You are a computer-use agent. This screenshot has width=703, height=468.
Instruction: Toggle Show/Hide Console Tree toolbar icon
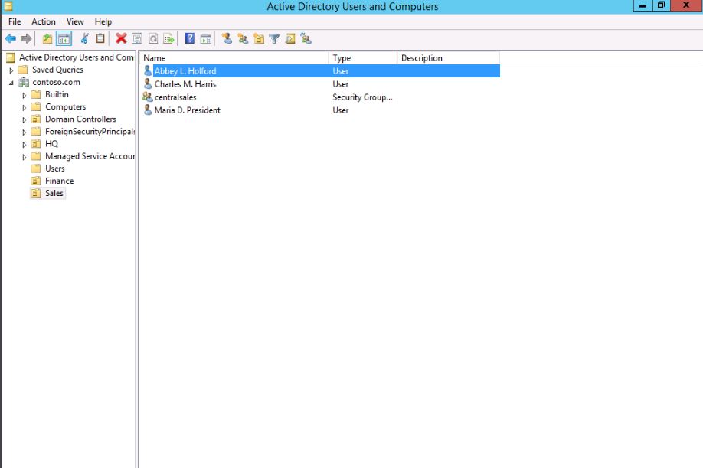[x=64, y=39]
